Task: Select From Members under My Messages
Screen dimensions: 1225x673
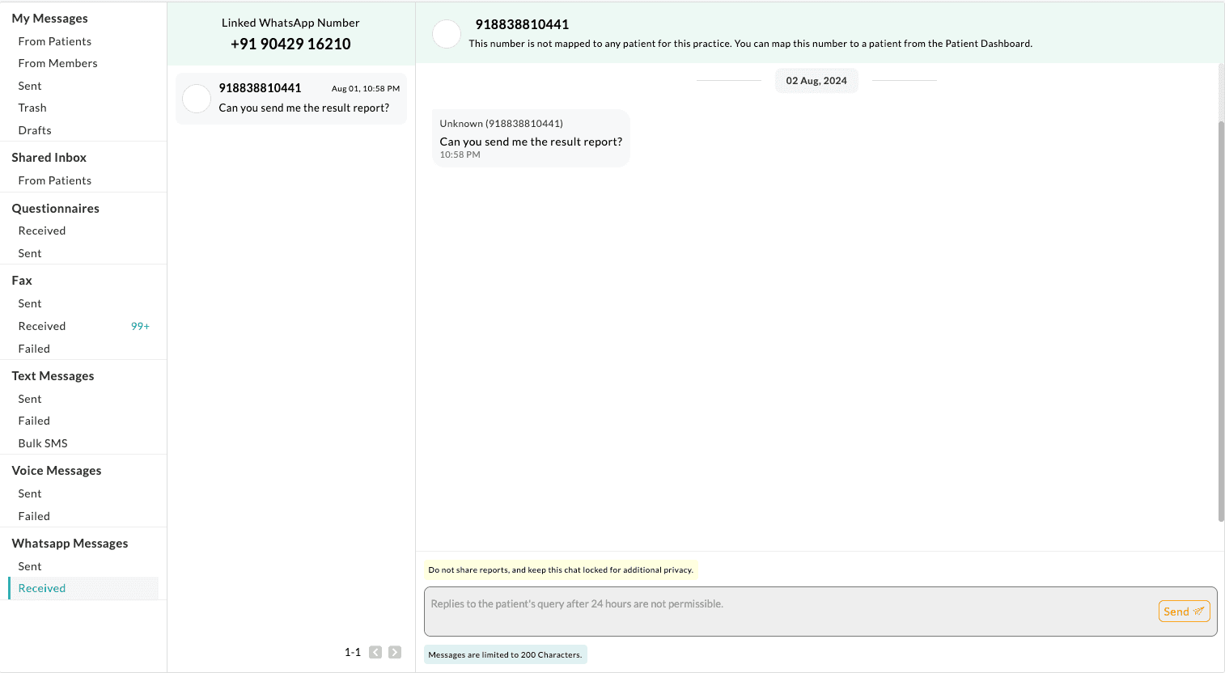Action: pos(57,63)
